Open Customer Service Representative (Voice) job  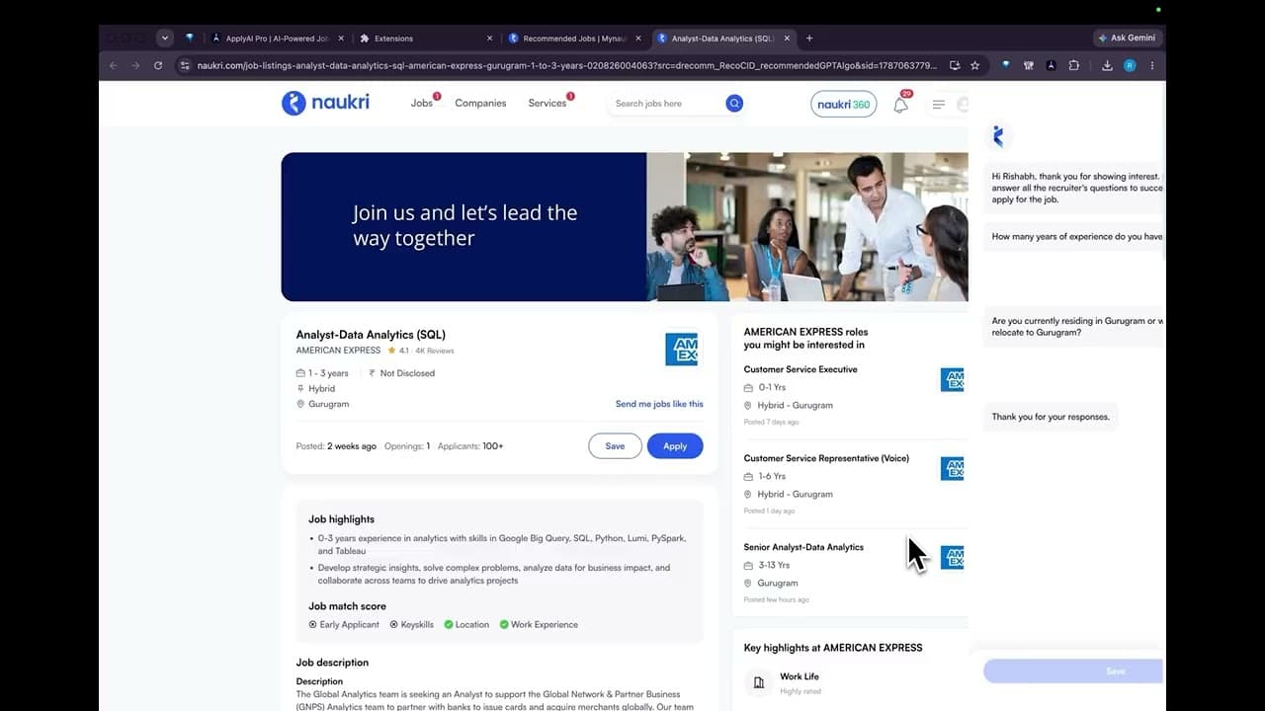pos(826,458)
